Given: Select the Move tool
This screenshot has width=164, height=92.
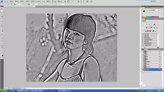Looking at the screenshot, I should 2,9.
